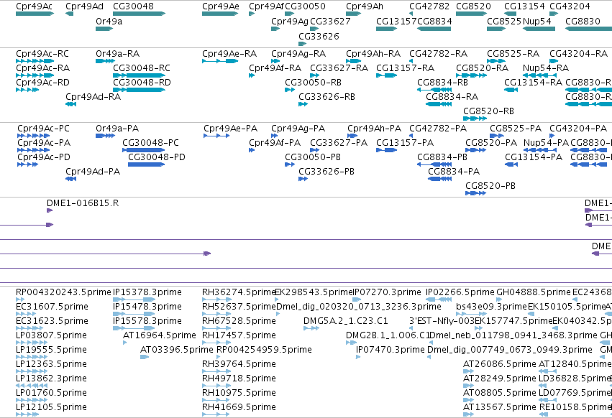The image size is (612, 418).
Task: Select the CG8525-PA protein label
Action: coord(516,129)
